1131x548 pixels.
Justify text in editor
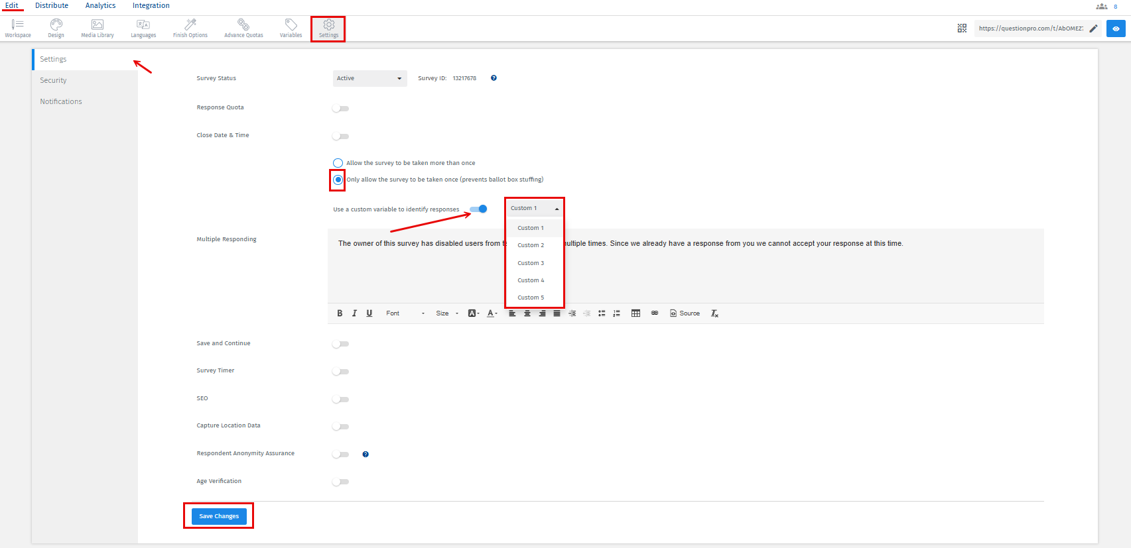pos(557,313)
